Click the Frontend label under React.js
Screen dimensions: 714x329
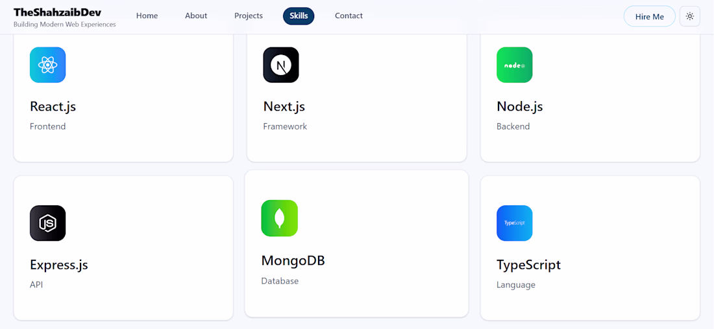(x=48, y=126)
